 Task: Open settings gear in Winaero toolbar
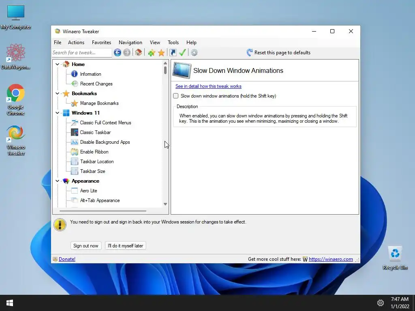pyautogui.click(x=194, y=53)
